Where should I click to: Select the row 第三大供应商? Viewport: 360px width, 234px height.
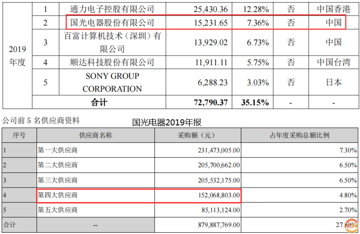pos(57,180)
